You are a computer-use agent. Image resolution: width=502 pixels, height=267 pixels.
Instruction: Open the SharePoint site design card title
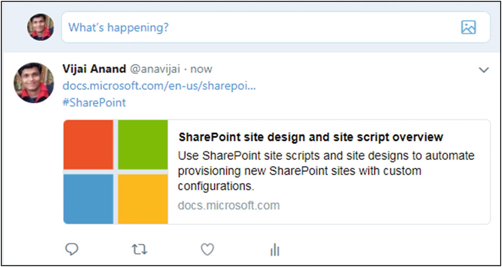pyautogui.click(x=311, y=137)
